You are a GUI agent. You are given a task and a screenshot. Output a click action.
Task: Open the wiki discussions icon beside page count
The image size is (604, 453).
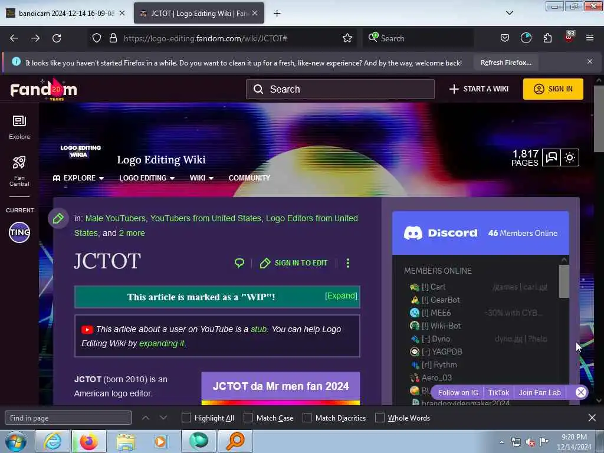click(x=552, y=157)
